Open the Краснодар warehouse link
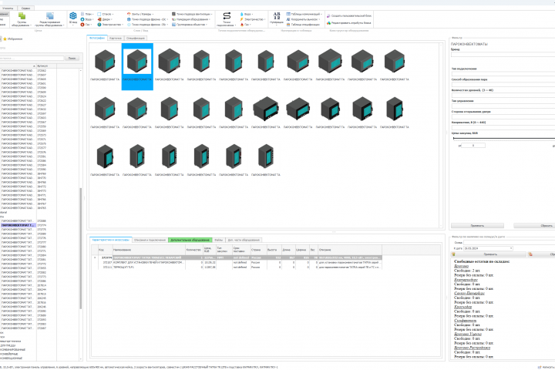 point(463,307)
